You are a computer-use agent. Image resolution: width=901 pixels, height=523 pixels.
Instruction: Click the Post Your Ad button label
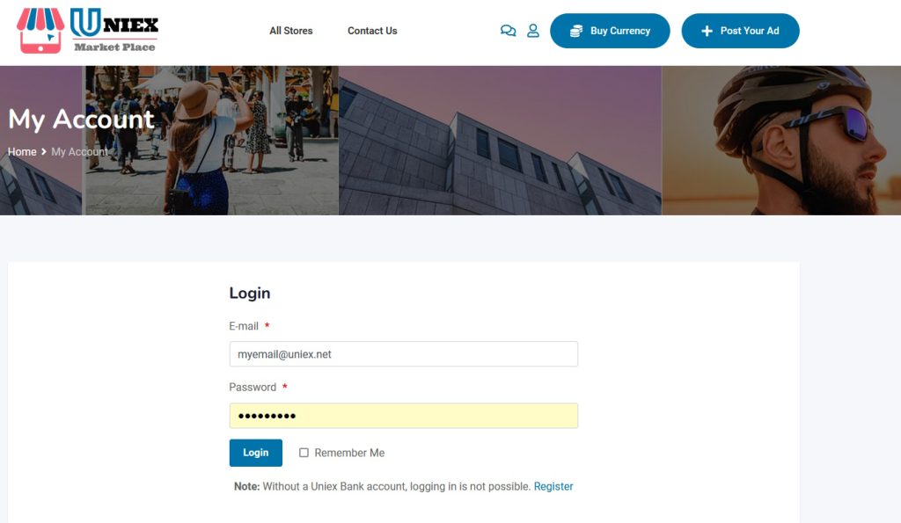[750, 31]
